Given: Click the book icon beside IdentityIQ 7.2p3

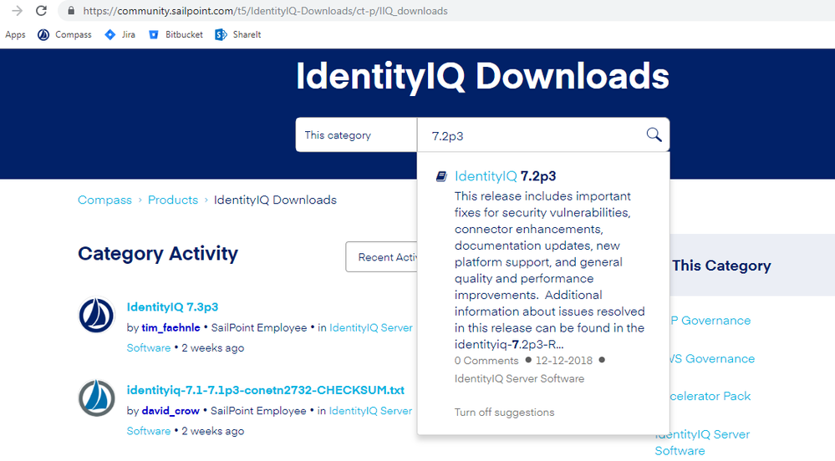Looking at the screenshot, I should (x=441, y=176).
